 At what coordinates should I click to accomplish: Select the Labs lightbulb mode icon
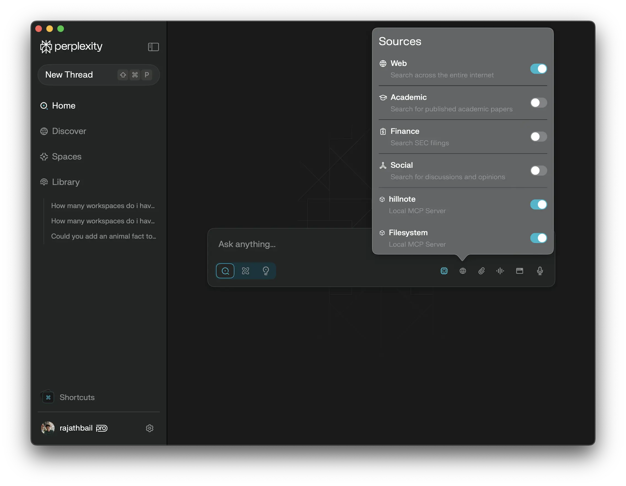[266, 271]
